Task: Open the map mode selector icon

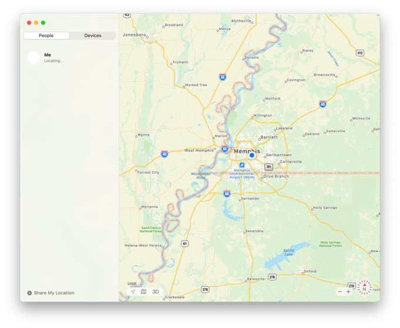Action: [144, 292]
